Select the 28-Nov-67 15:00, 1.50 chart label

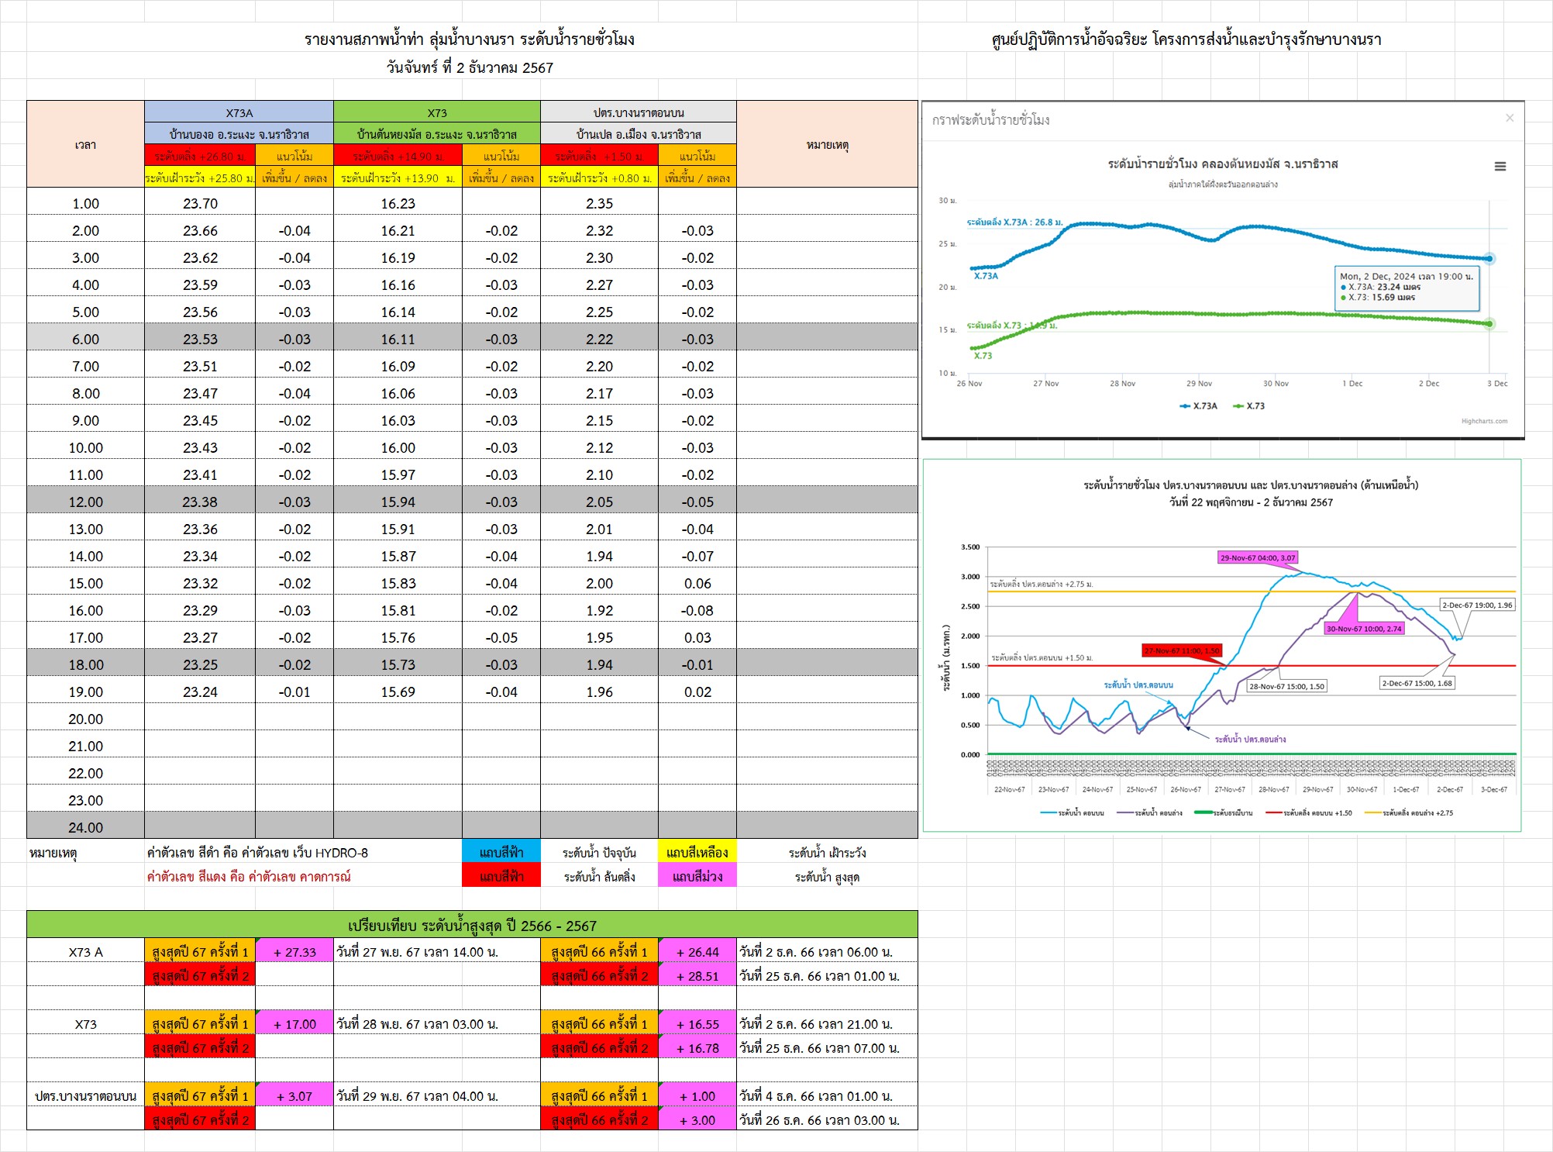[1286, 686]
